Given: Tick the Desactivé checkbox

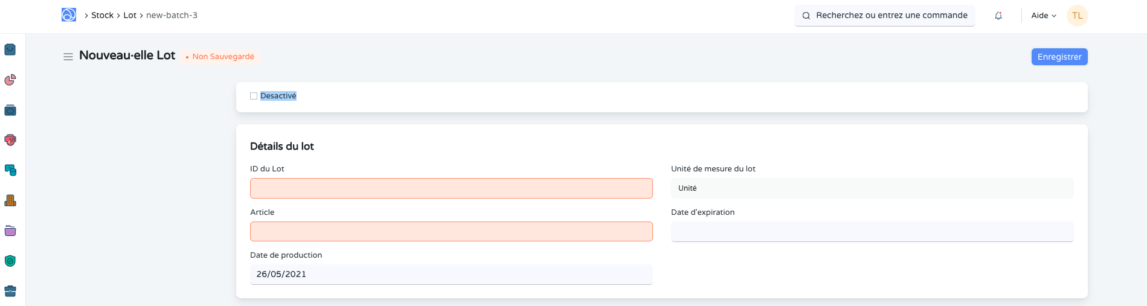Looking at the screenshot, I should coord(254,96).
